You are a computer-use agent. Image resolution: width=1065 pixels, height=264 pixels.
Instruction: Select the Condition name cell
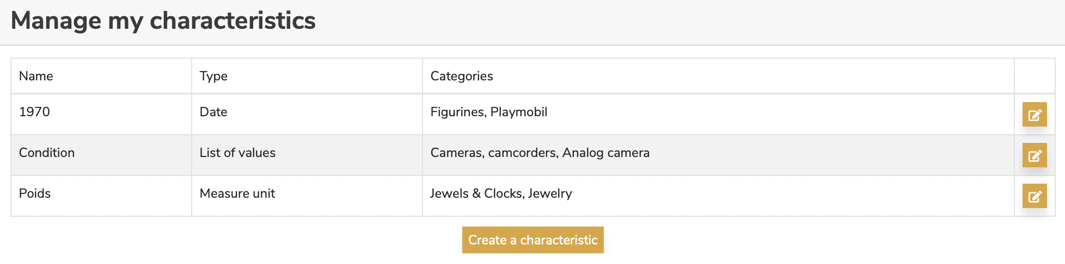pos(101,155)
